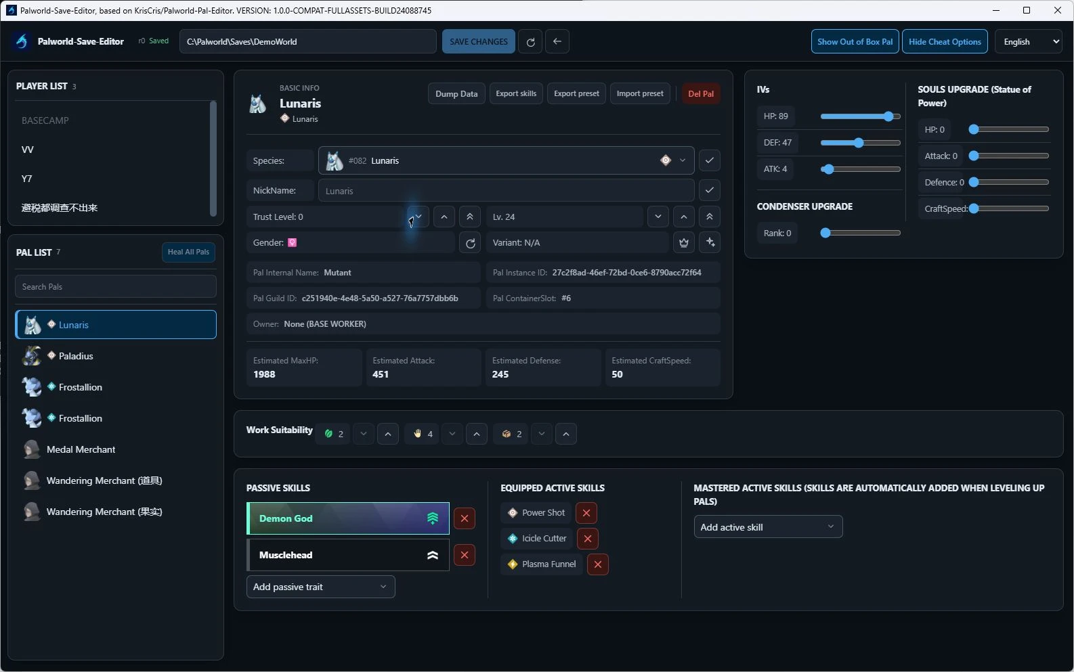
Task: Click the save path input field
Action: (x=308, y=41)
